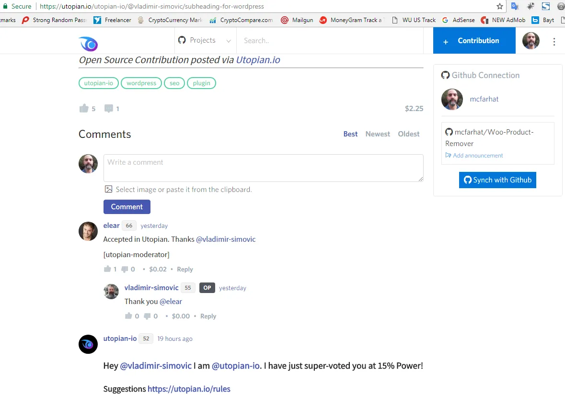The height and width of the screenshot is (395, 565).
Task: Click the Utopian logo in header
Action: coord(88,44)
